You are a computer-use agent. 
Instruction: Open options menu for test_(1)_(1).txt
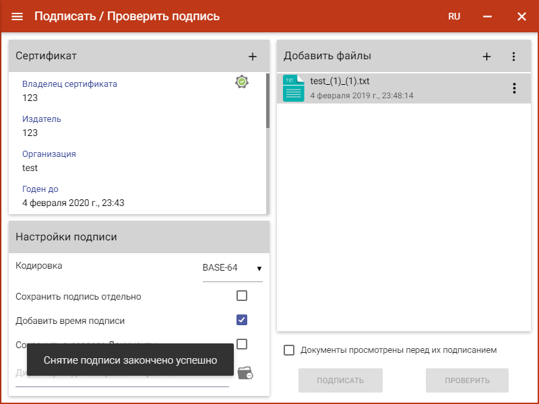[514, 88]
